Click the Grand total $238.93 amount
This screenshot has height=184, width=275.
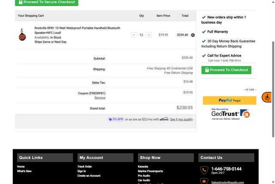tap(184, 108)
